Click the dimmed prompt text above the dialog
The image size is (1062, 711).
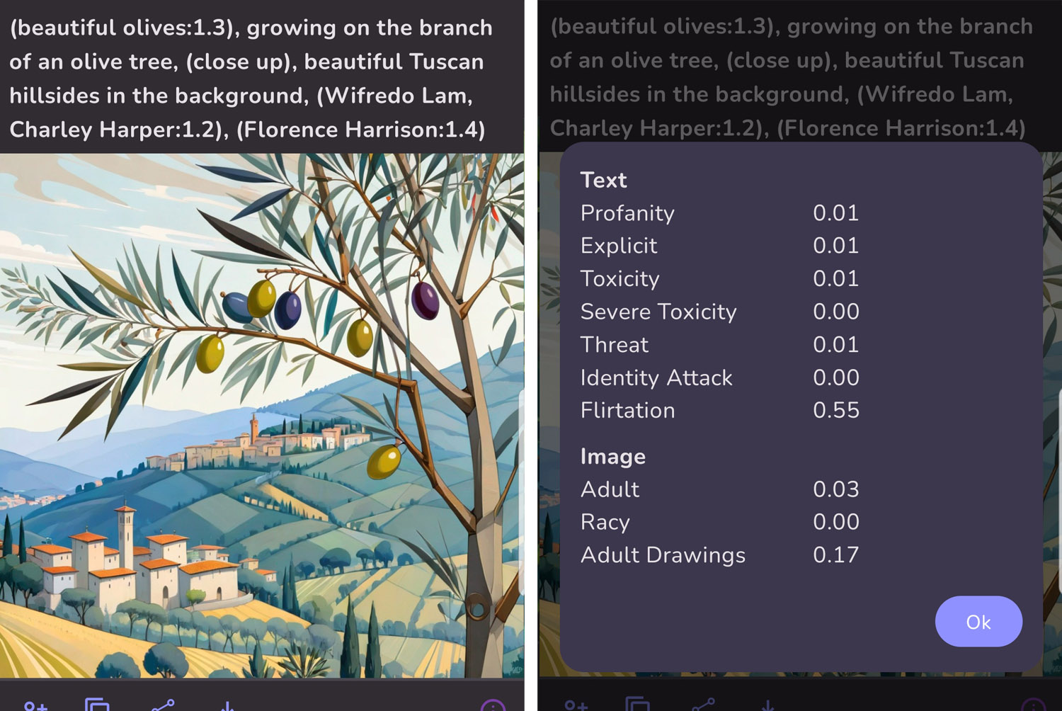pyautogui.click(x=792, y=76)
